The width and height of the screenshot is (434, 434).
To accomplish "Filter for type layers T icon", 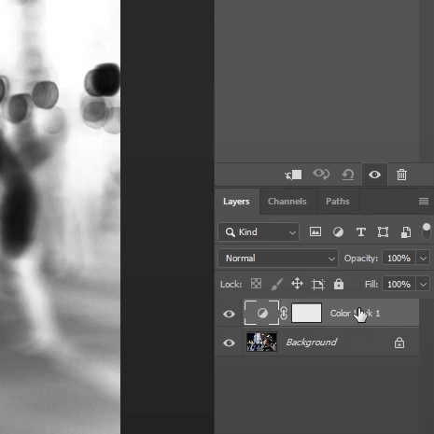I will click(x=361, y=232).
